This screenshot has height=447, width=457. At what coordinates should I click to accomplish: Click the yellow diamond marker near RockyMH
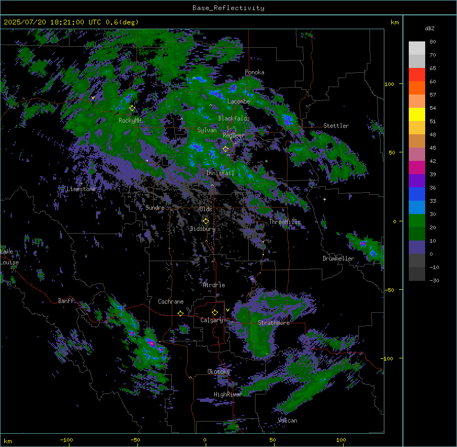pyautogui.click(x=133, y=108)
